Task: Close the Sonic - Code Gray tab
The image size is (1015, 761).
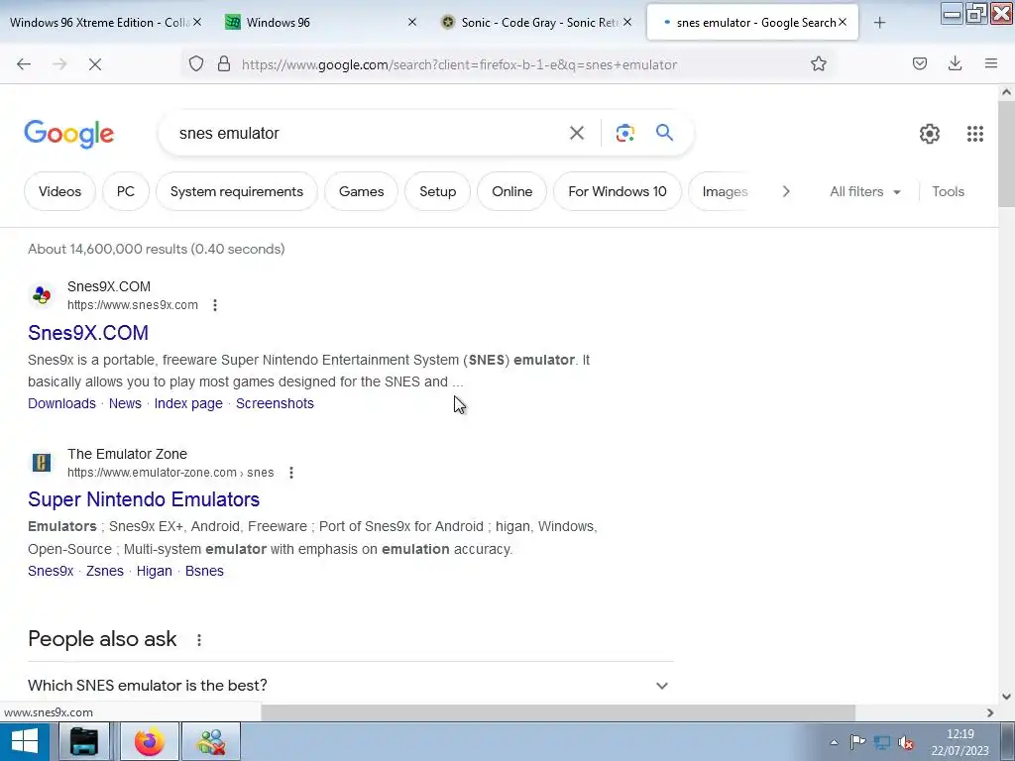Action: tap(627, 22)
